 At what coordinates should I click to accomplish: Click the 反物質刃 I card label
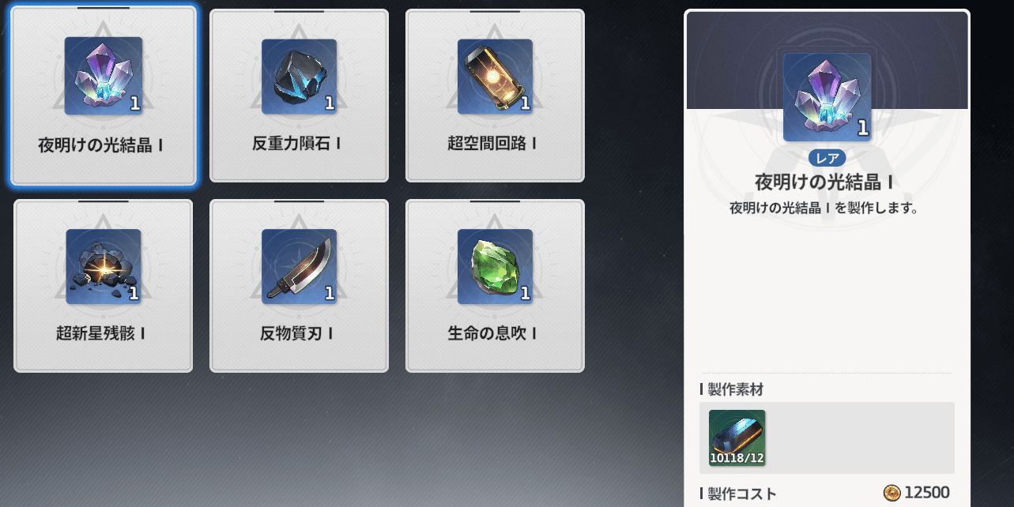[296, 334]
